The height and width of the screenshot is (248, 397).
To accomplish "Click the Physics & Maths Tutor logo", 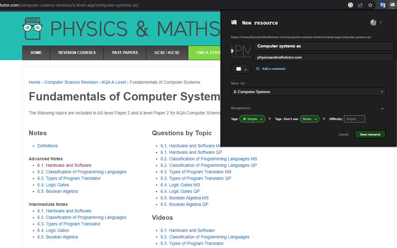I will coord(122,29).
